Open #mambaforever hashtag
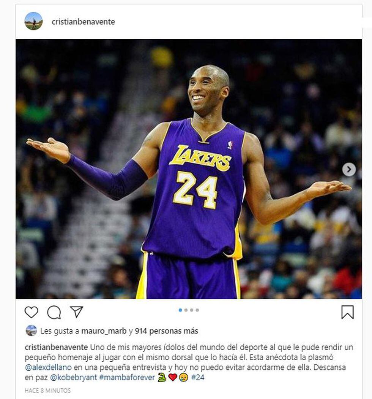Viewport: 372px width, 399px height. pos(127,377)
